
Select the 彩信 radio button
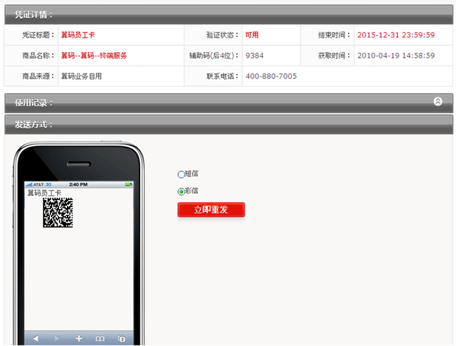(181, 192)
